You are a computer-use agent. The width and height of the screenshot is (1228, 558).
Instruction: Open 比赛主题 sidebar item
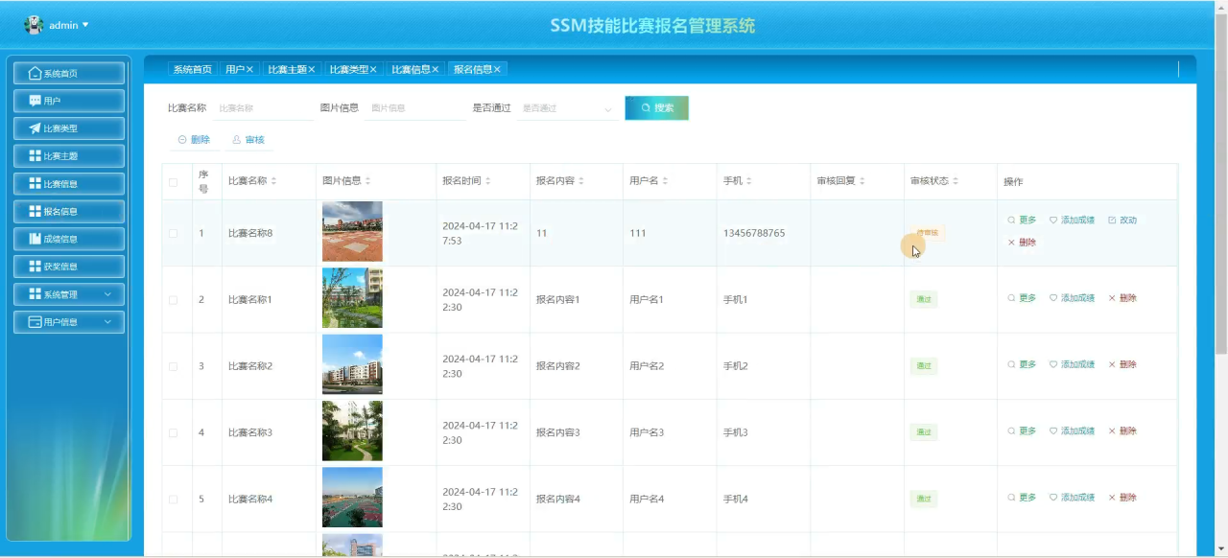pyautogui.click(x=69, y=156)
